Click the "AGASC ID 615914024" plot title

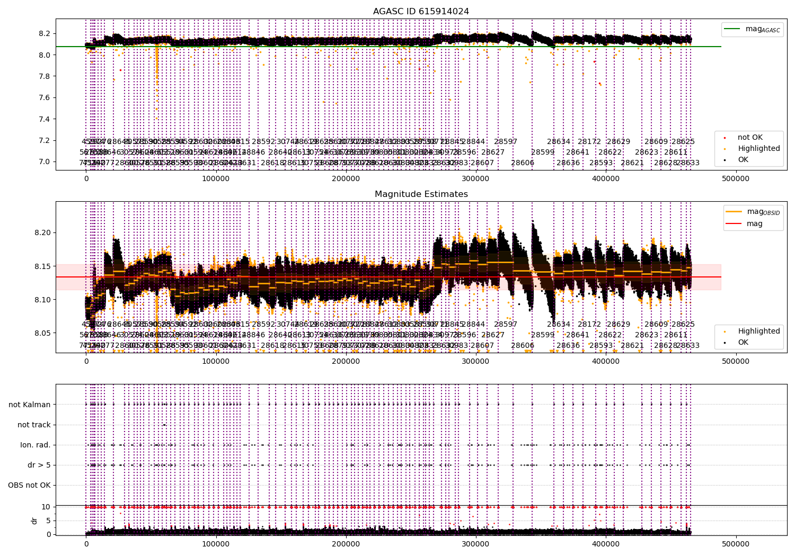tap(421, 12)
